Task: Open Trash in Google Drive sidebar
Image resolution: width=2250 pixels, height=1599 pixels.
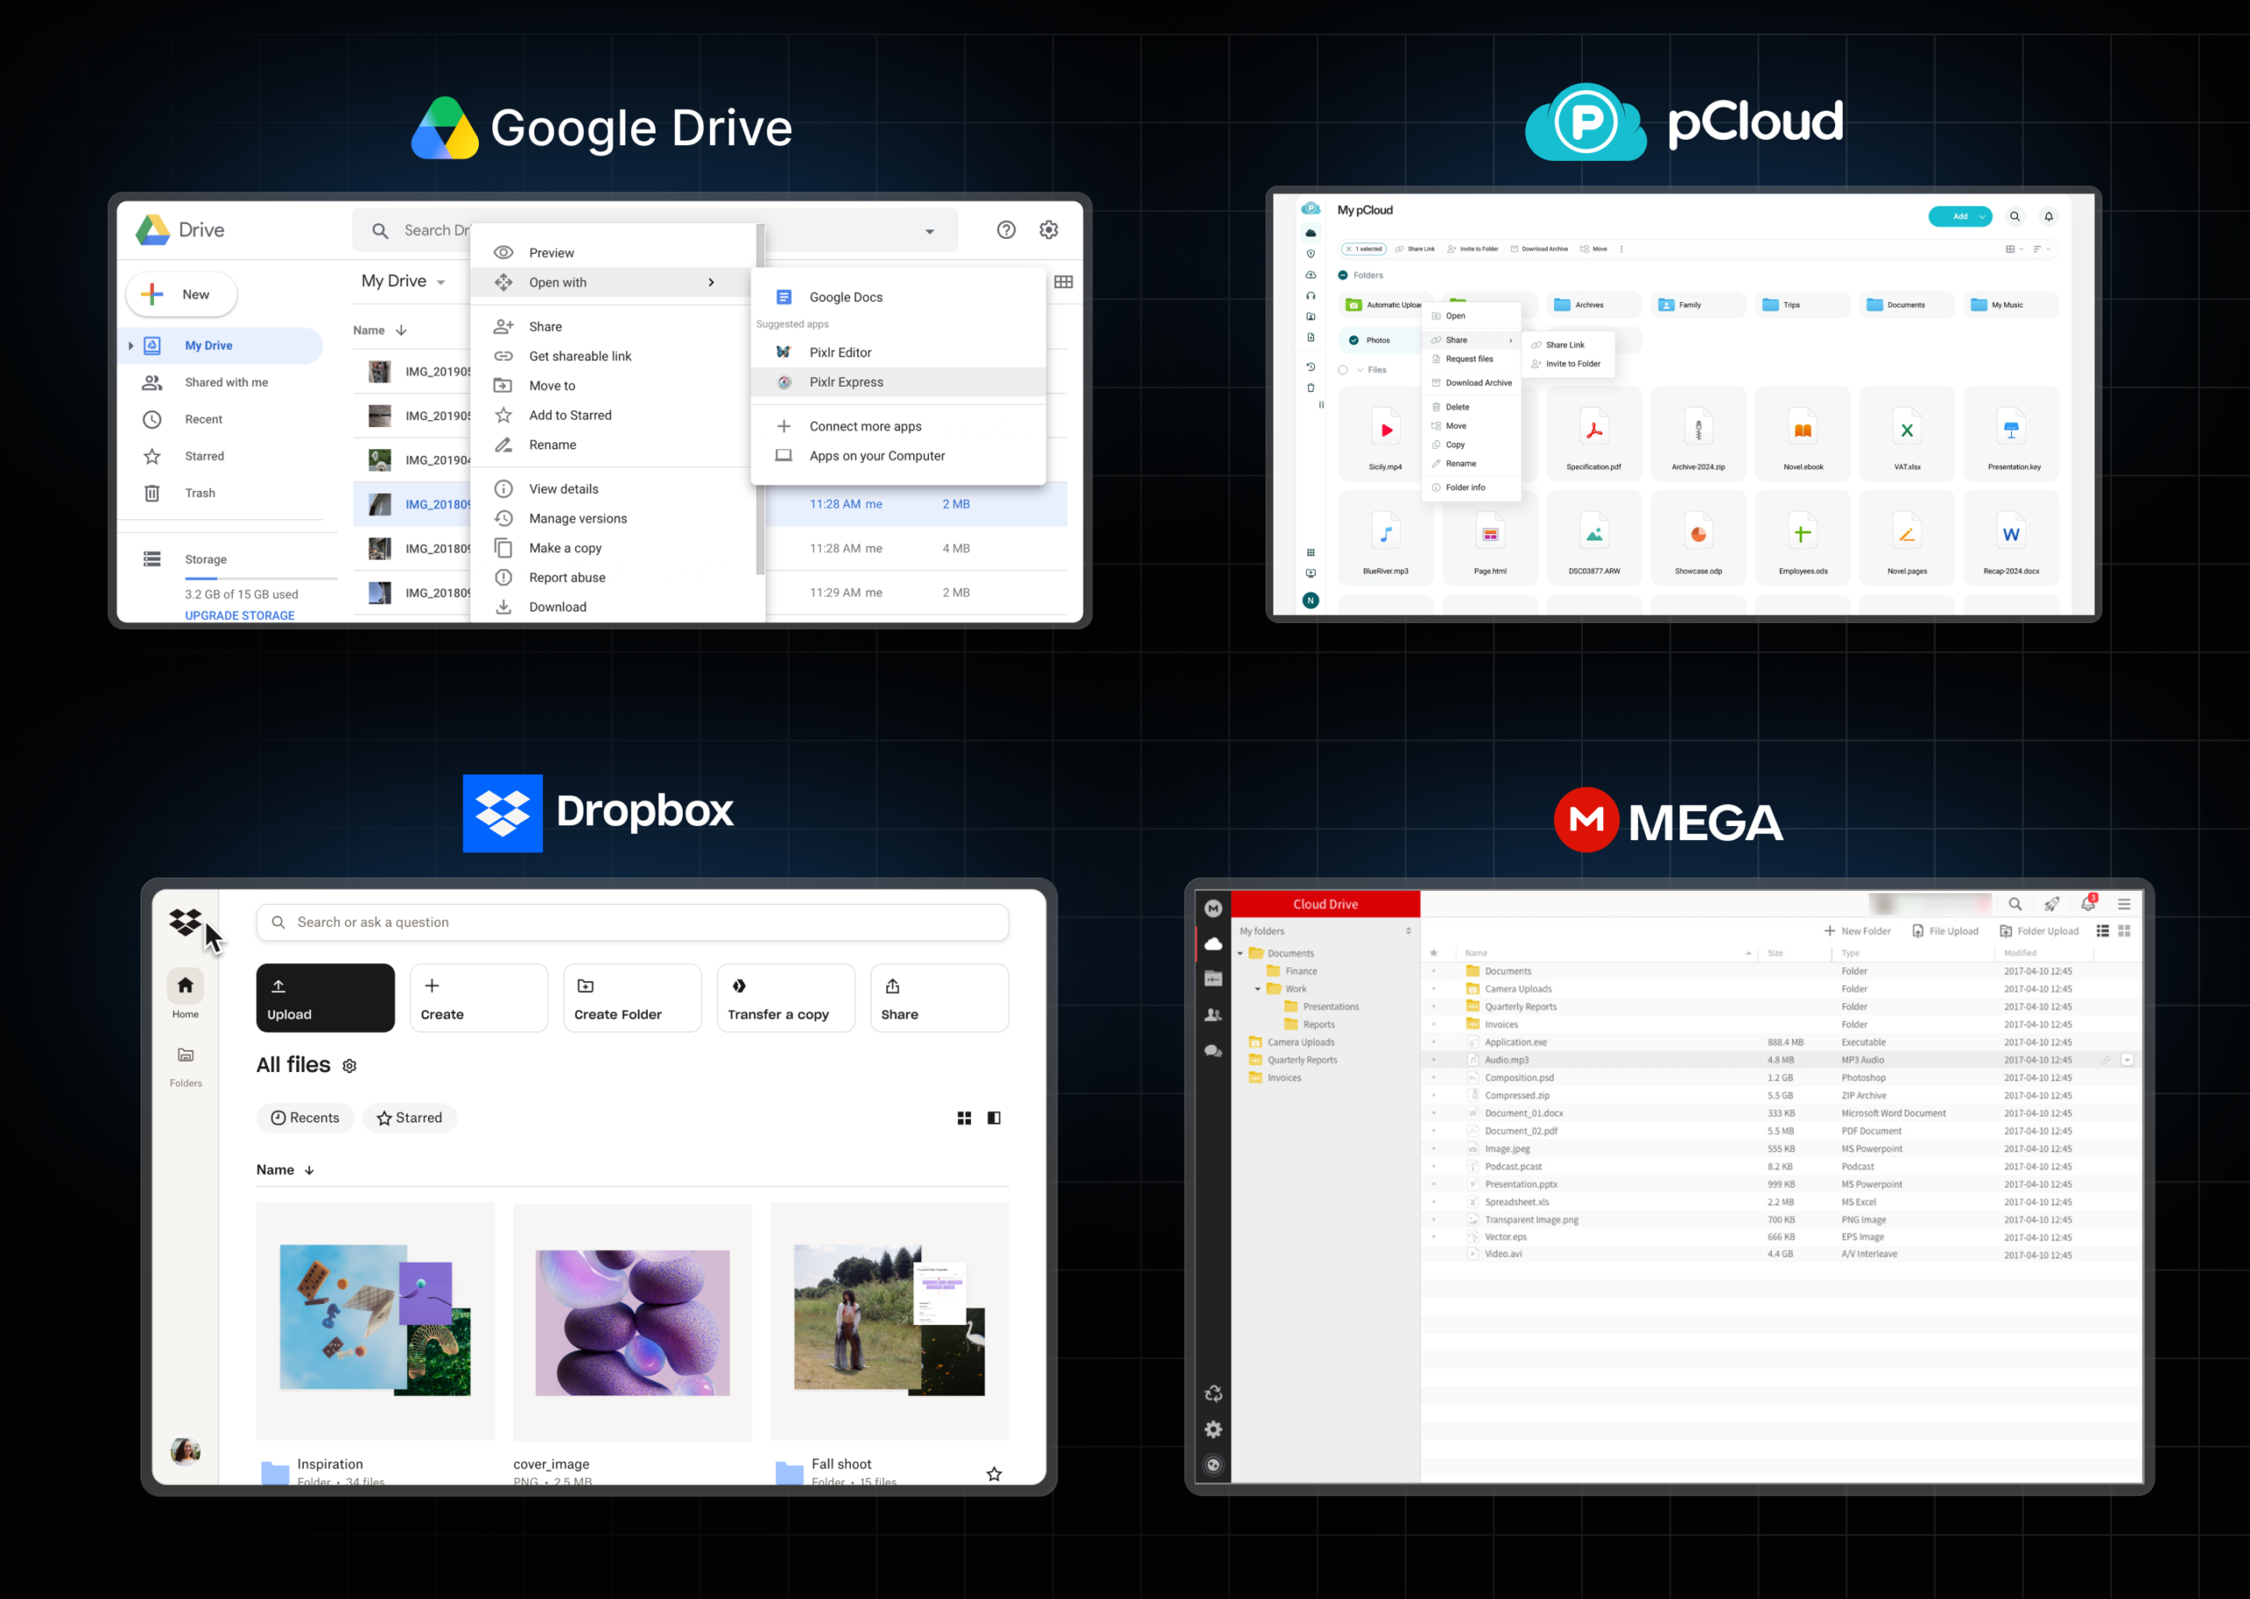Action: coord(200,493)
